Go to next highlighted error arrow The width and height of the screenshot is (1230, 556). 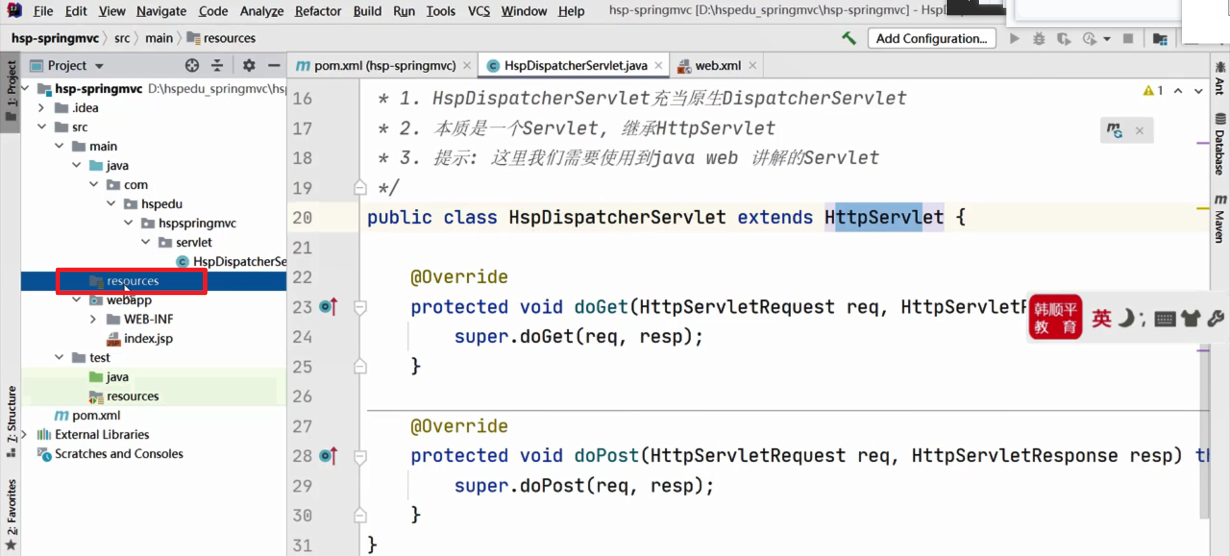[x=1198, y=90]
